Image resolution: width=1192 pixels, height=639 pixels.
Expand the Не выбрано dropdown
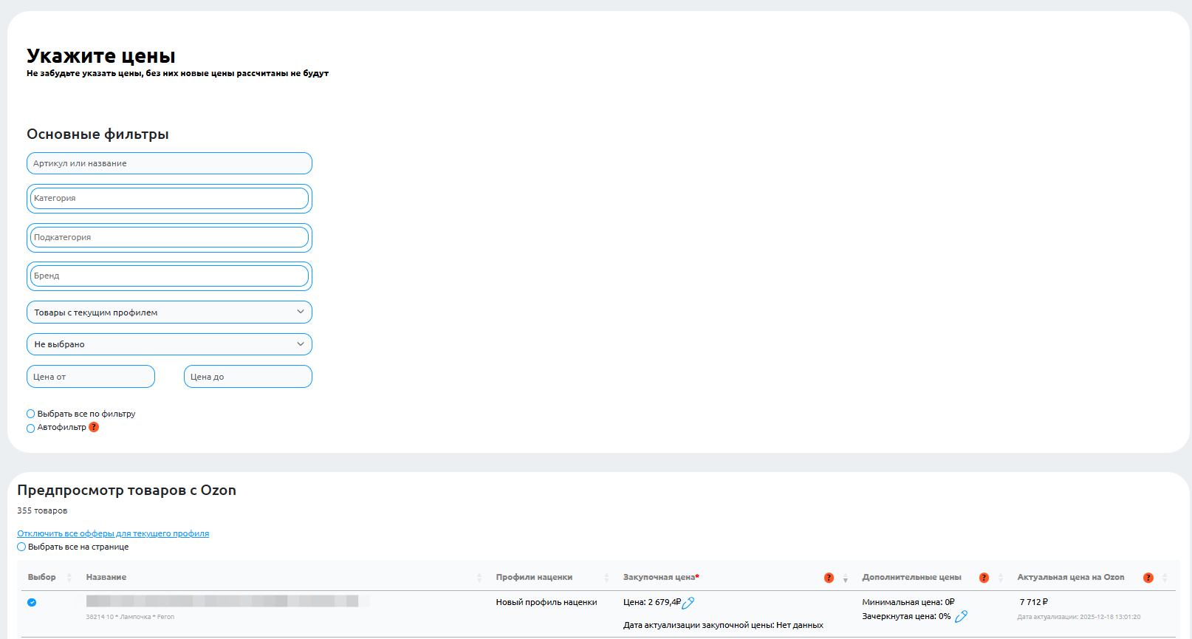pos(169,344)
